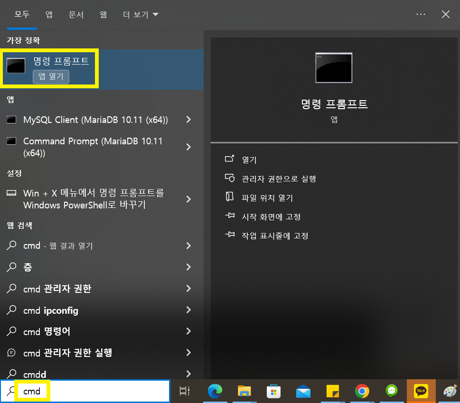Click the MySQL Client console icon
Image resolution: width=460 pixels, height=403 pixels.
(x=11, y=120)
